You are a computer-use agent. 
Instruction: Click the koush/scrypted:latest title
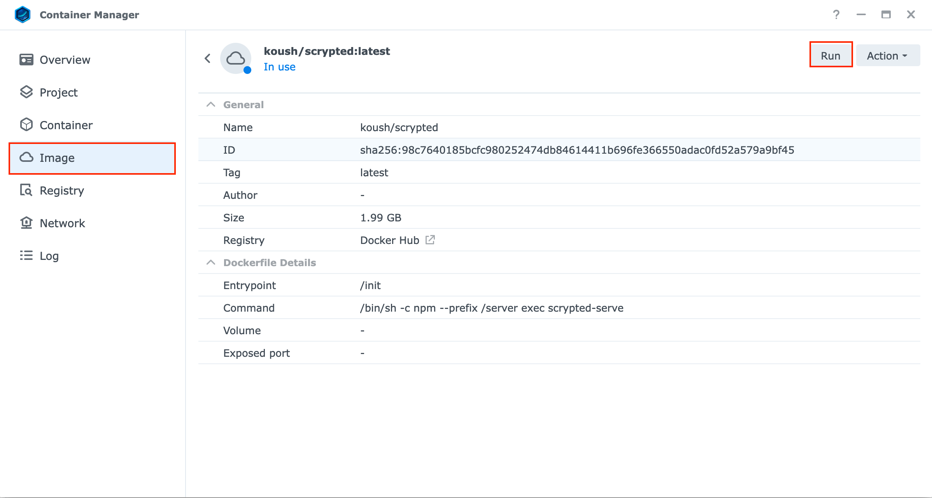pos(327,51)
